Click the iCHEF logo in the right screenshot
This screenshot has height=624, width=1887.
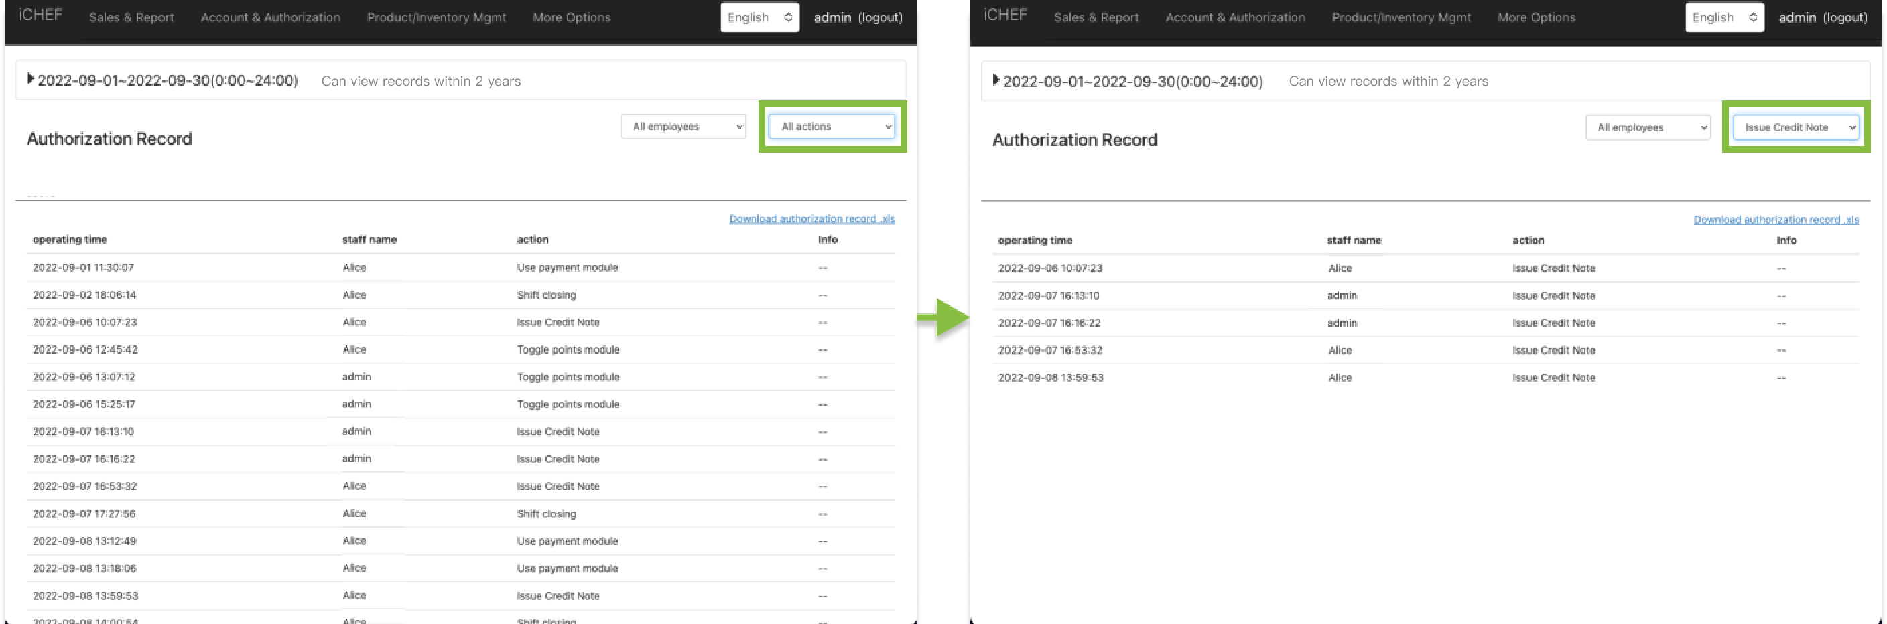1005,15
